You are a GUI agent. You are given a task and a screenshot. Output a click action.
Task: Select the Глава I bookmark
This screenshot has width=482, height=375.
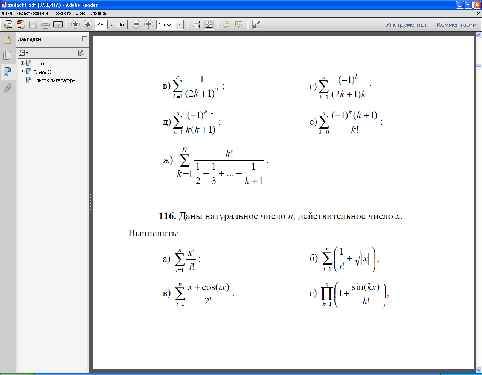click(x=41, y=64)
